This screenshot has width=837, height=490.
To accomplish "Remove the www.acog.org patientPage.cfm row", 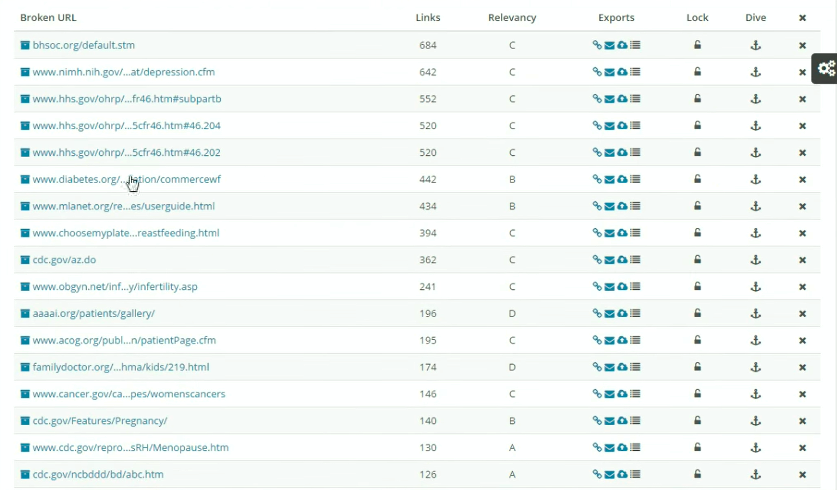I will point(802,341).
